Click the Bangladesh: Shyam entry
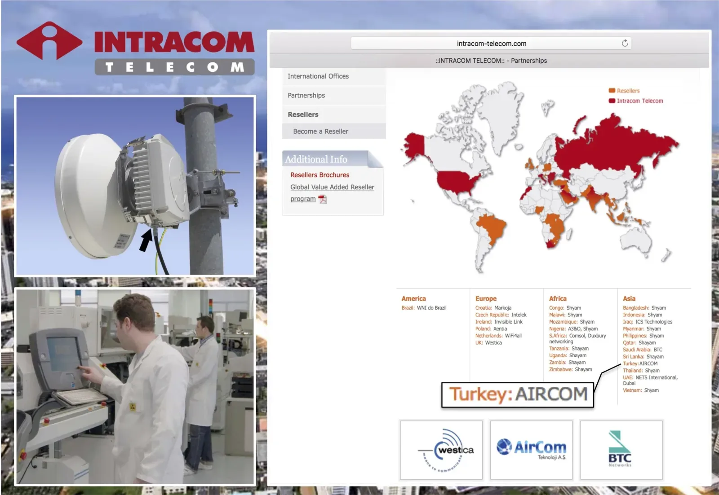 click(644, 308)
